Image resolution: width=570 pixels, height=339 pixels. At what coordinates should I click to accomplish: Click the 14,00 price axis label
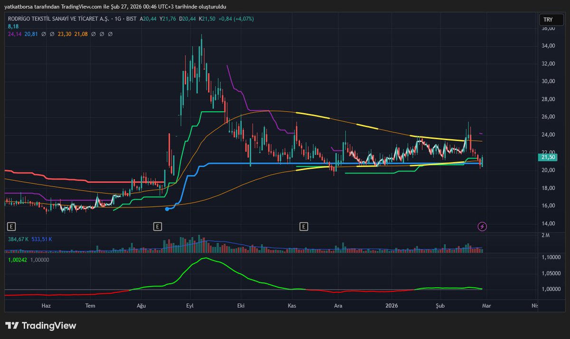(548, 223)
